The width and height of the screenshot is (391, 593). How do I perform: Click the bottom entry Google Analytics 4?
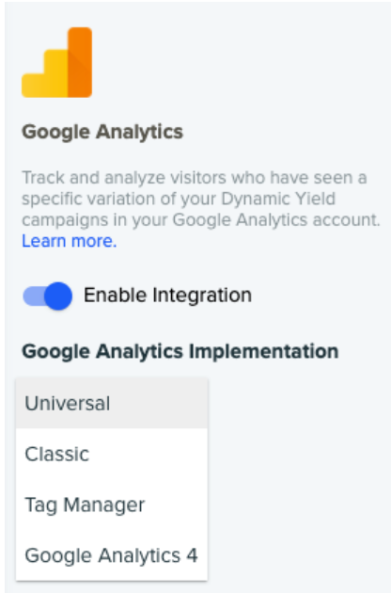click(x=112, y=555)
